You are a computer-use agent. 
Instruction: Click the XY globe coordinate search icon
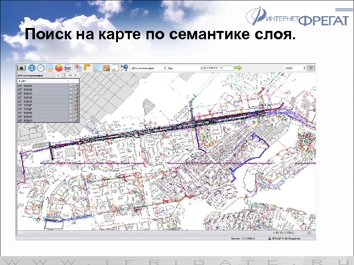[x=124, y=68]
